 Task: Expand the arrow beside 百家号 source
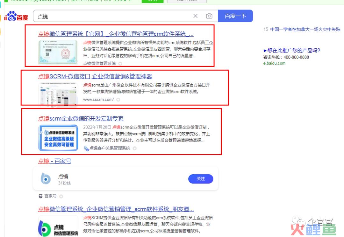pos(61,196)
